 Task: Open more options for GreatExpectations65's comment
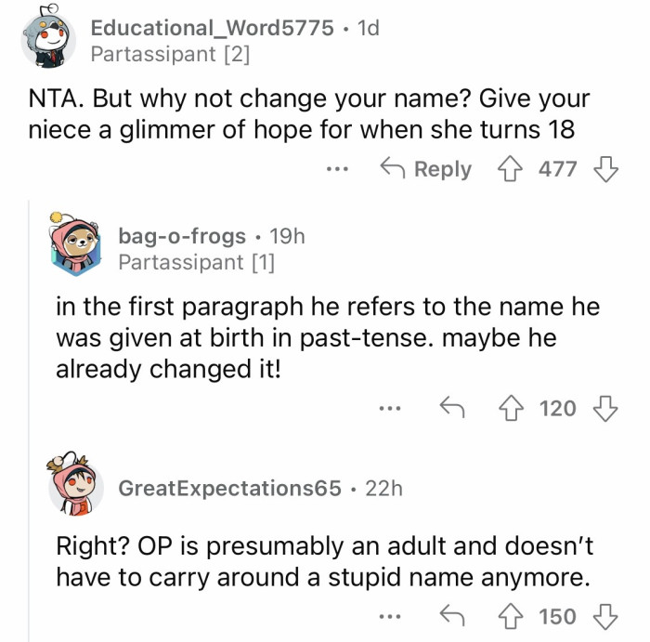(x=390, y=618)
